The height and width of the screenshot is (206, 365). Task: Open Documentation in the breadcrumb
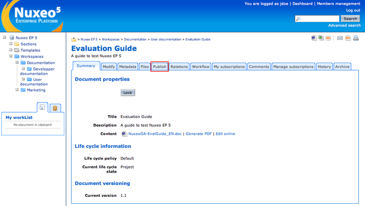pyautogui.click(x=135, y=40)
